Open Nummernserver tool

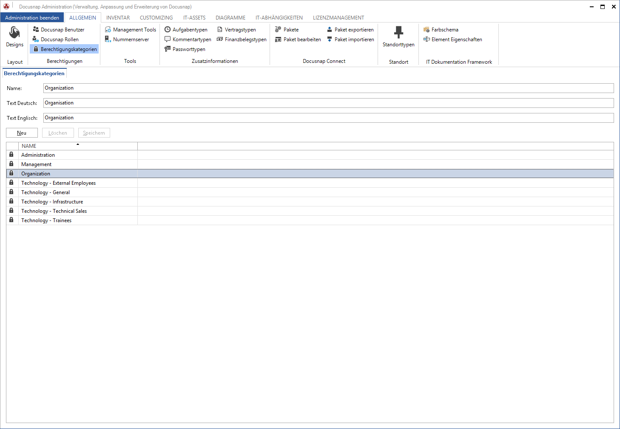(127, 40)
